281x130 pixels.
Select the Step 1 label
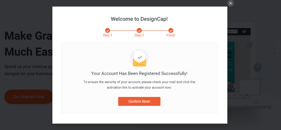[x=108, y=35]
